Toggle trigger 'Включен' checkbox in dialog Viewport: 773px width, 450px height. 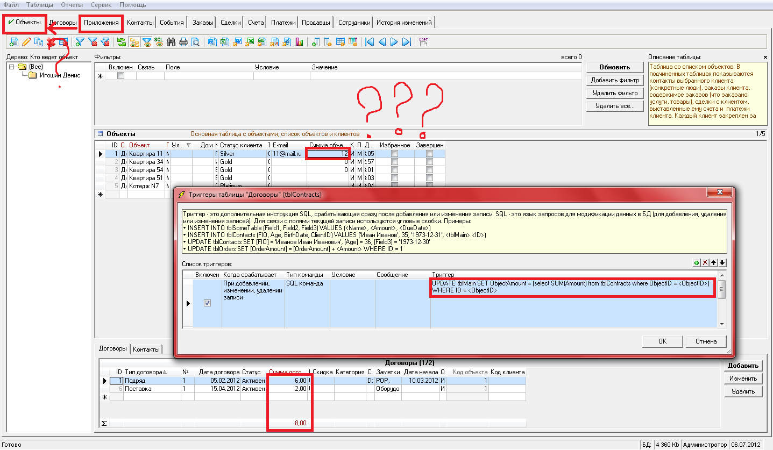[208, 303]
